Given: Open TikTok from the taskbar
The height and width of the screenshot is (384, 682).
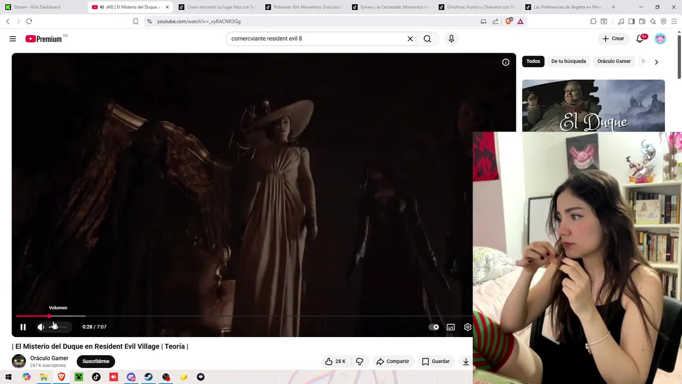Looking at the screenshot, I should (x=96, y=377).
